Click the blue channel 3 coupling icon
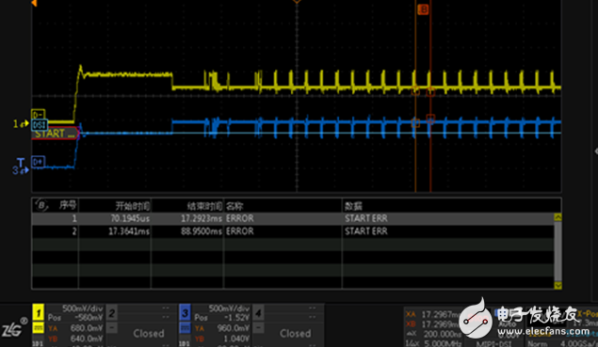 click(x=185, y=327)
